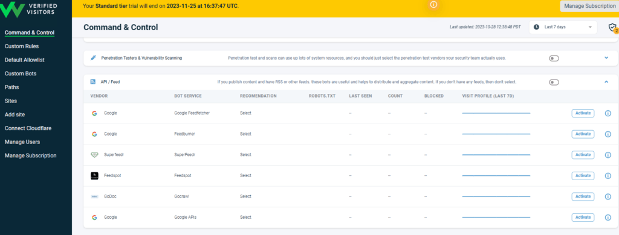Click the info icon in yellow banner
This screenshot has height=235, width=619.
tap(433, 4)
